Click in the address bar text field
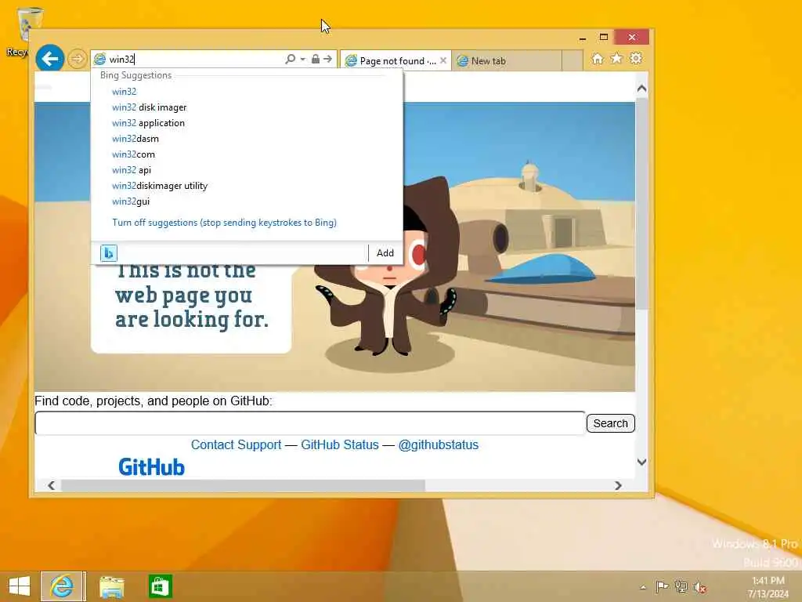The image size is (802, 602). point(194,60)
